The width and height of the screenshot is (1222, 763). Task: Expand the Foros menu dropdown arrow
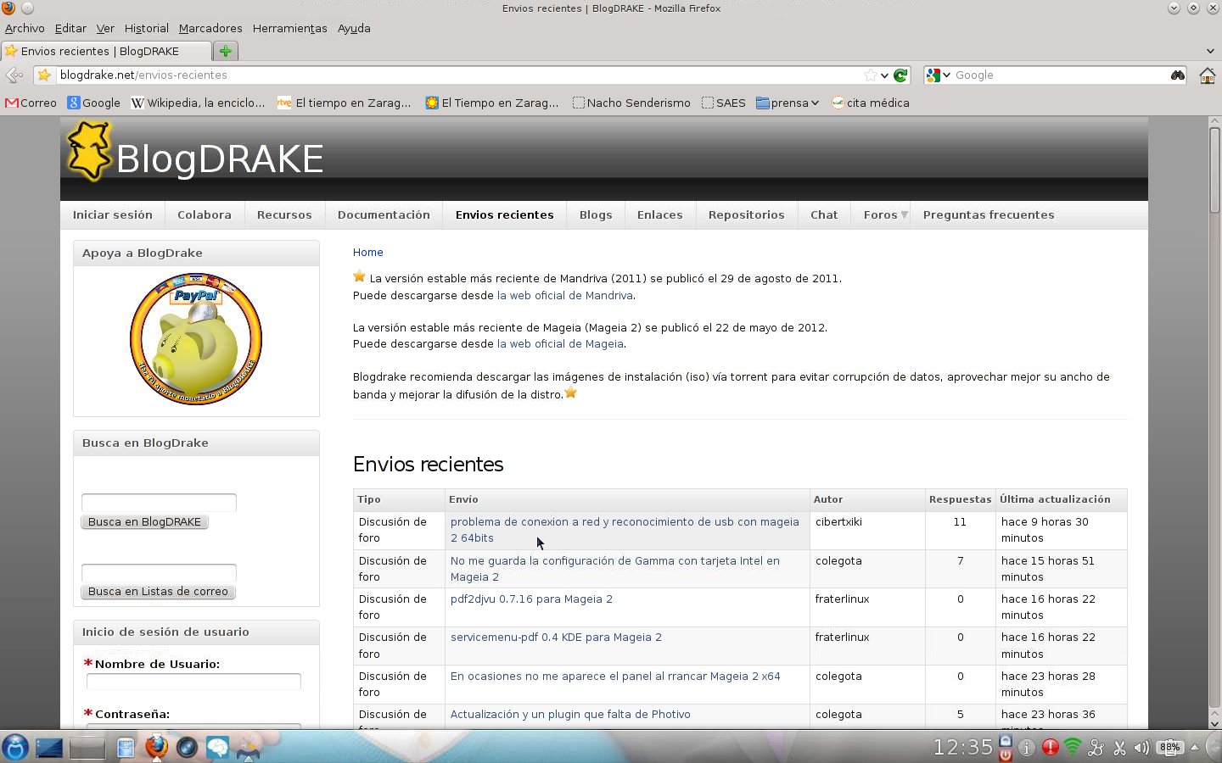(904, 214)
